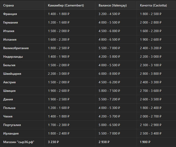176x147 pixels.
Task: Click the Camembert price for Португалия
Action: click(x=59, y=125)
